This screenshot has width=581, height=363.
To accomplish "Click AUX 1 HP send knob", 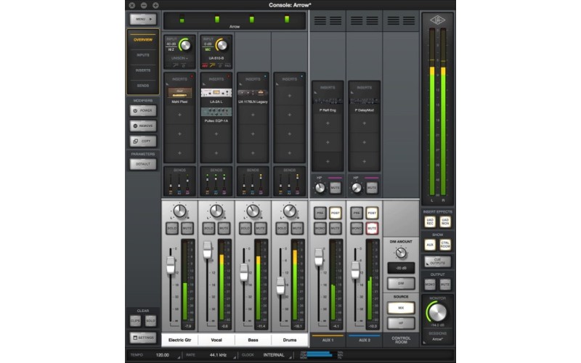I will [x=320, y=188].
